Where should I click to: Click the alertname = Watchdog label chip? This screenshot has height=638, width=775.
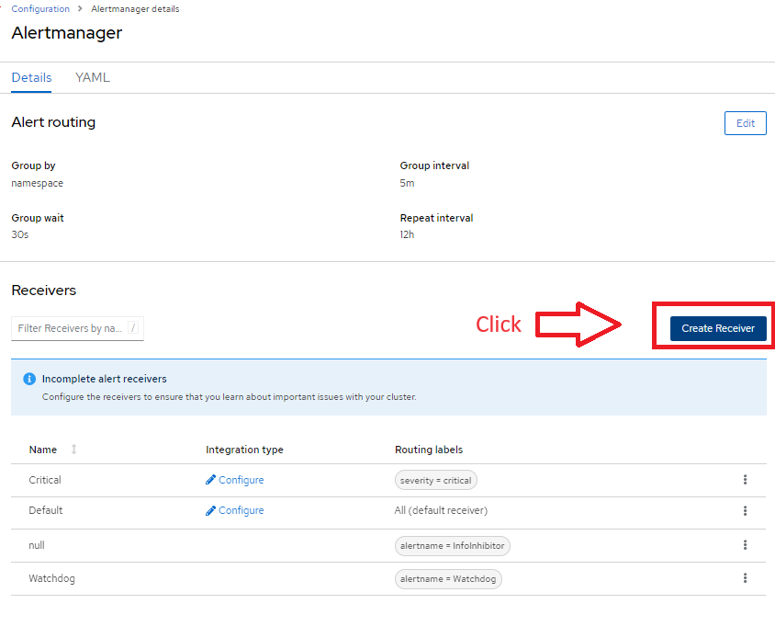click(448, 578)
